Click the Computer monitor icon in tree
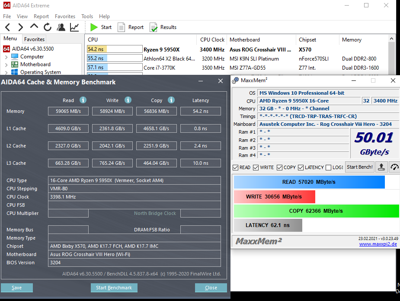Screen dimensions: 400x301 tap(15, 56)
